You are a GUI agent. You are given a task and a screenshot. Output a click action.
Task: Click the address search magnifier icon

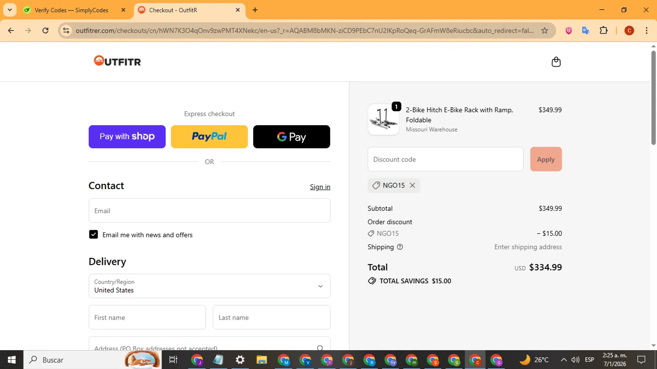coord(320,348)
